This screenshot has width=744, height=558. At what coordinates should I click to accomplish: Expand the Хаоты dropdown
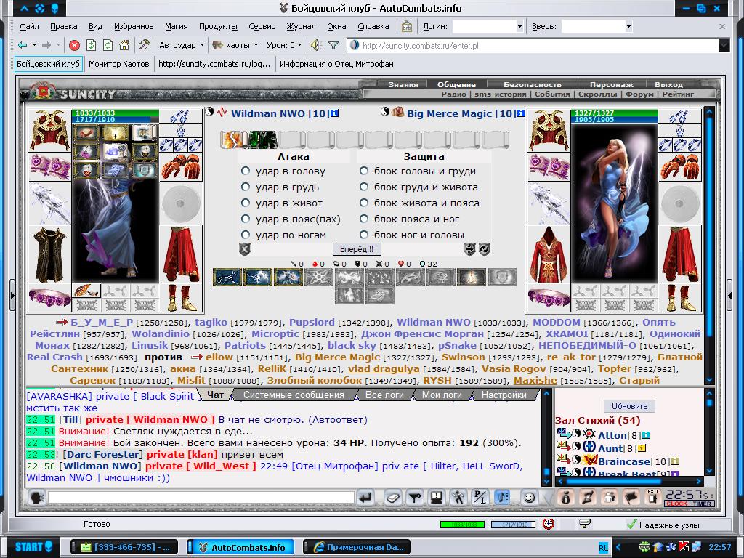tap(256, 45)
